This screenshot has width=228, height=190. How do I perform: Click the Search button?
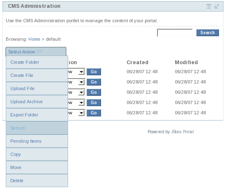(x=207, y=32)
